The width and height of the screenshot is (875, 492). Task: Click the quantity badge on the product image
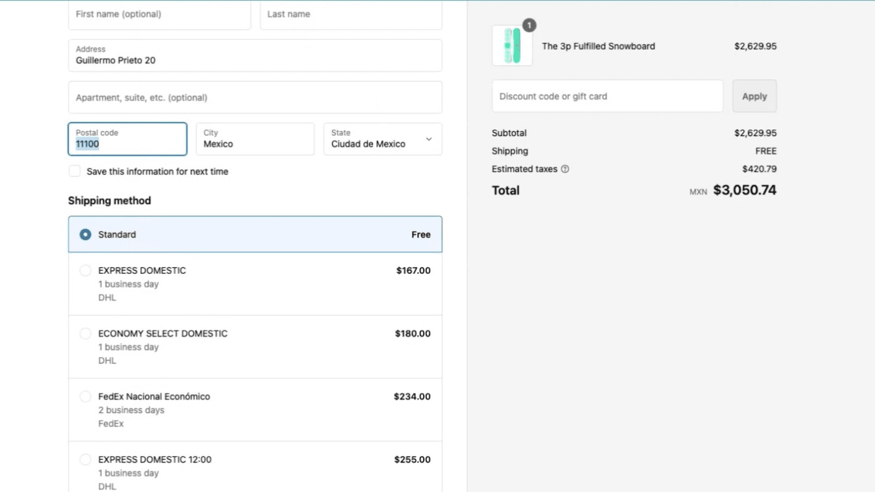tap(528, 25)
